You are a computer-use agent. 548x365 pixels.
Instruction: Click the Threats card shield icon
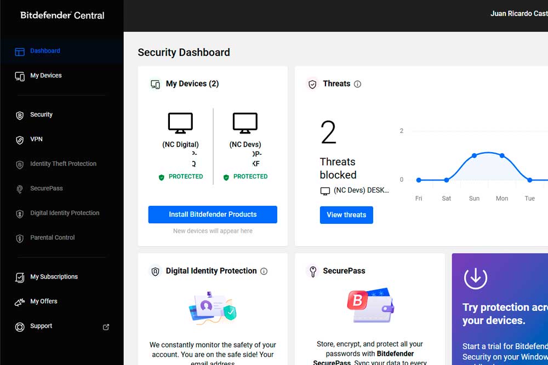312,84
